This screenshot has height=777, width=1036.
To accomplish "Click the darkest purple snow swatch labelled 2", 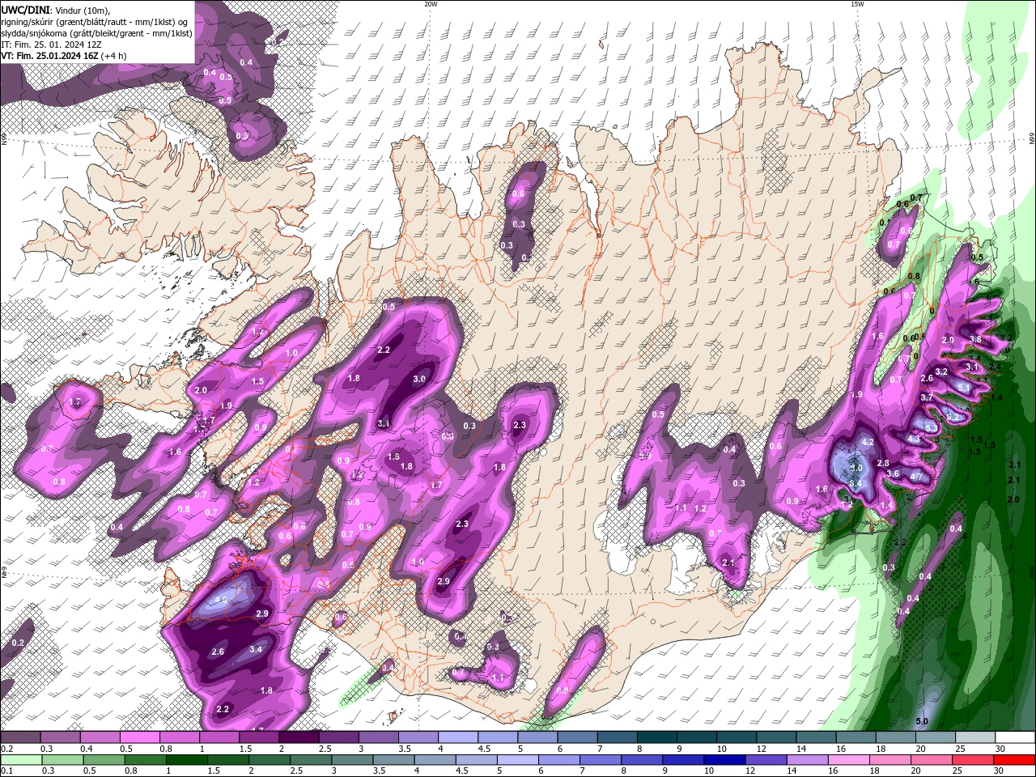I will click(299, 737).
